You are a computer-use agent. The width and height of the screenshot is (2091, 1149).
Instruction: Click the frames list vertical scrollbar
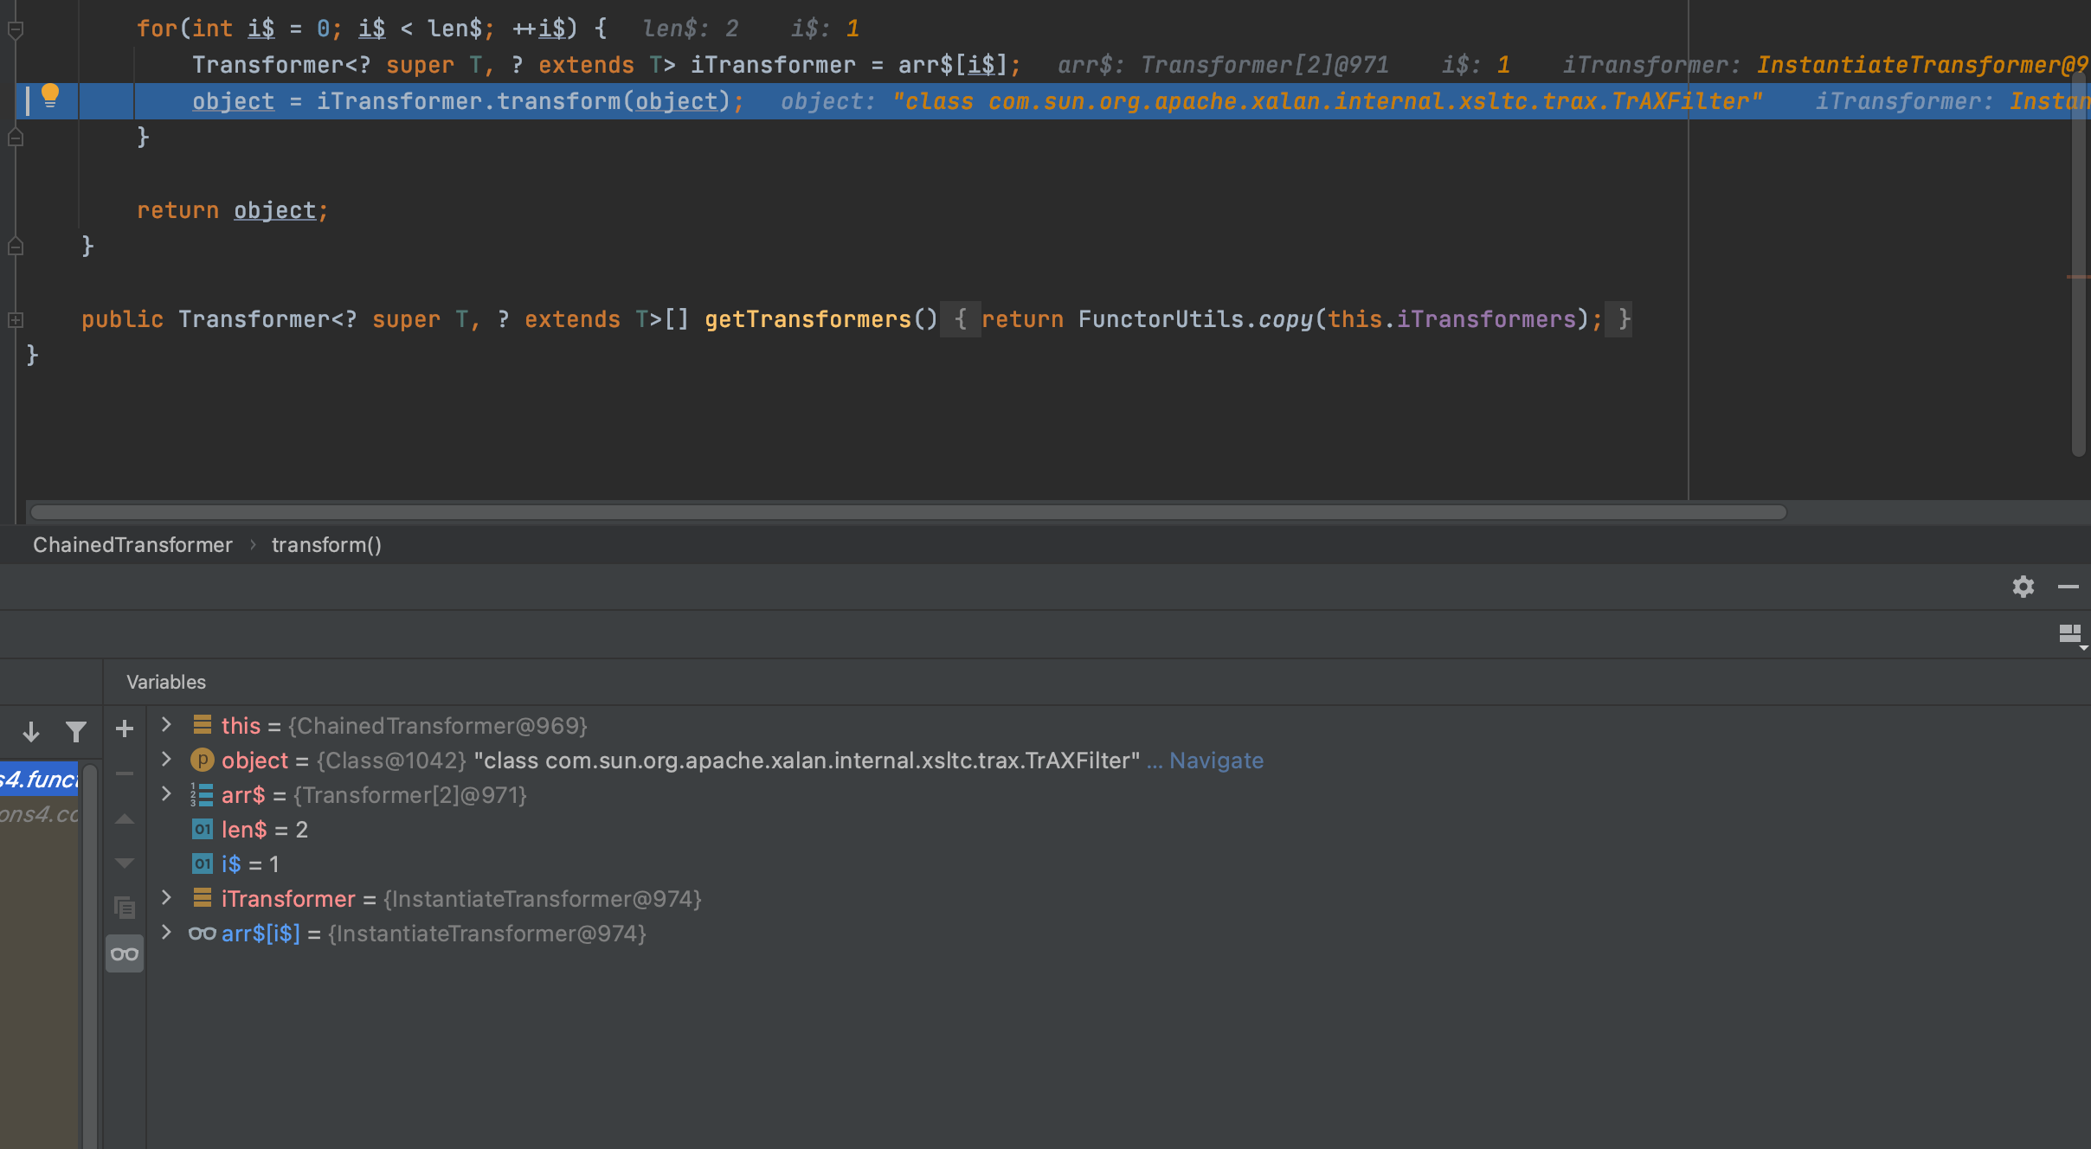(x=90, y=955)
